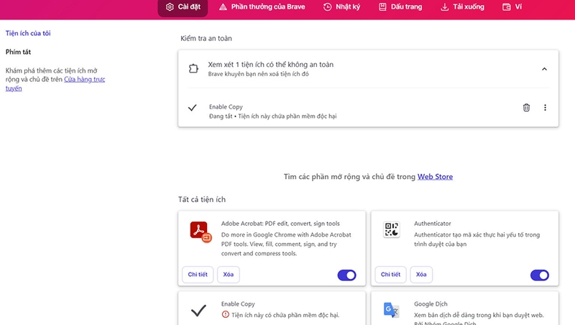Click the Google Dịch translate icon
This screenshot has height=325, width=575.
point(391,310)
